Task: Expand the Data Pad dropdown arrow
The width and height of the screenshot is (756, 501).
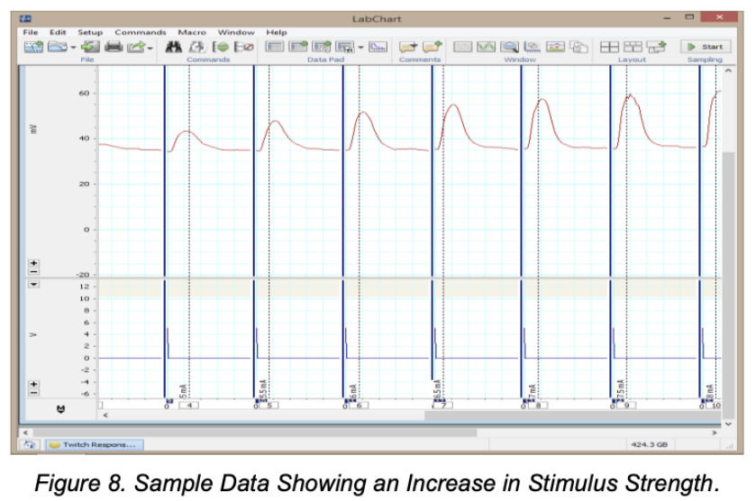Action: [x=360, y=47]
